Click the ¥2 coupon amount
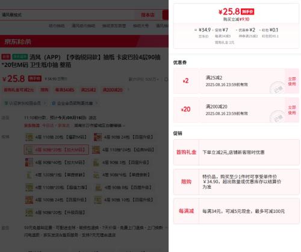 [185, 81]
